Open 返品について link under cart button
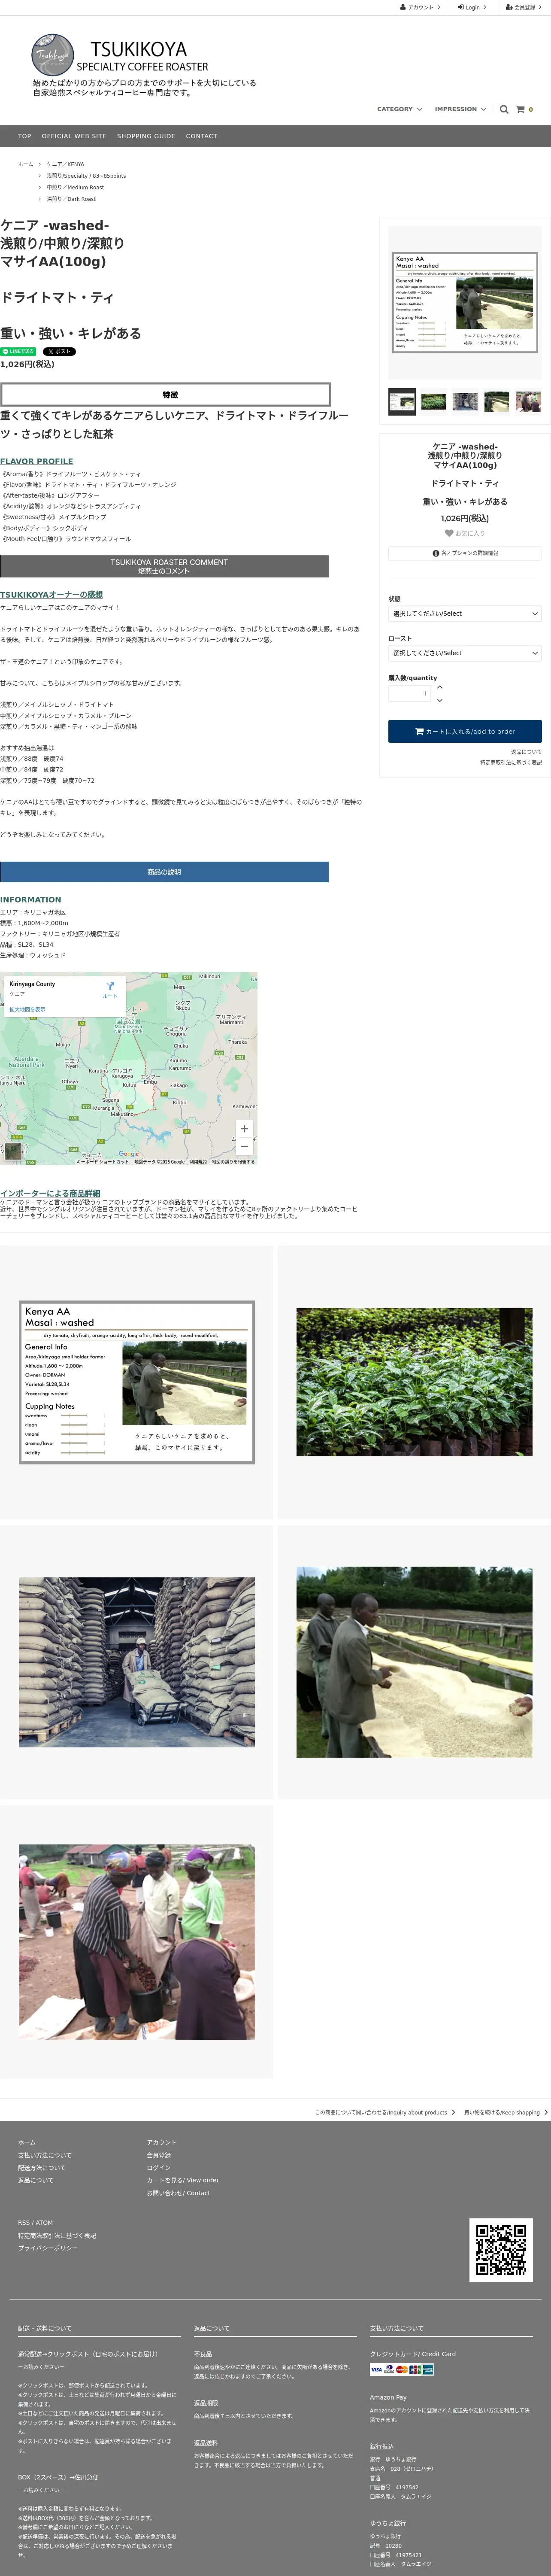The image size is (551, 2576). coord(526,752)
